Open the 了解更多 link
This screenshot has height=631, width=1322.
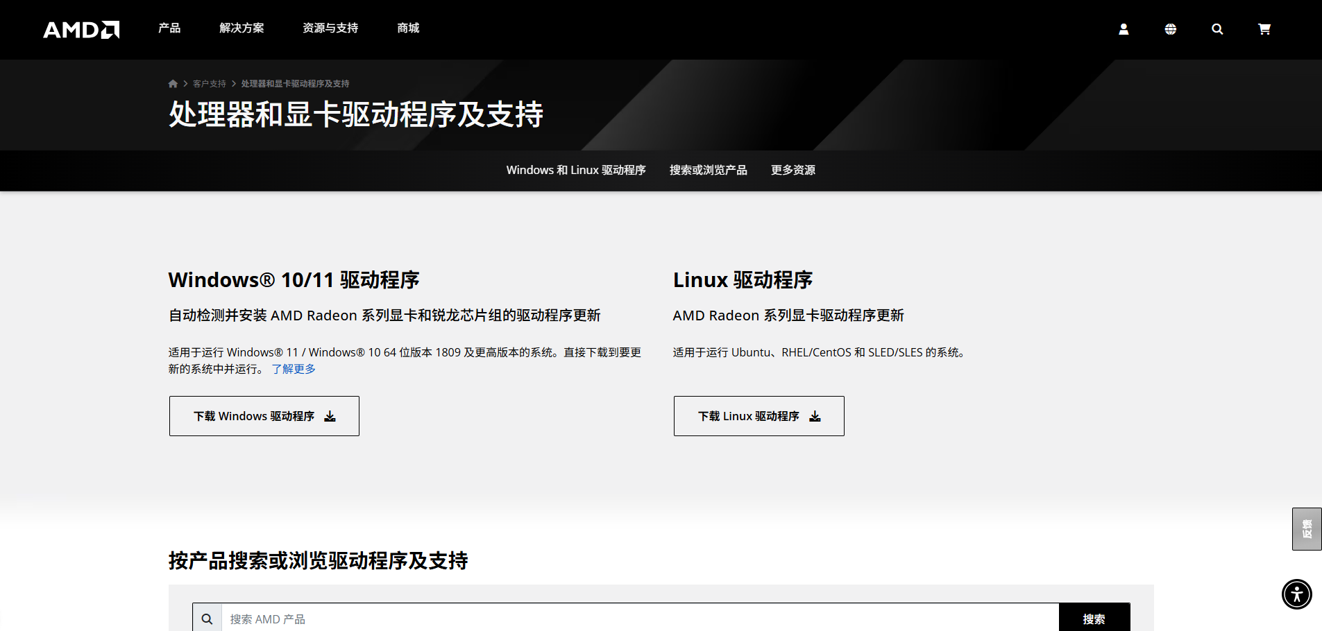pyautogui.click(x=293, y=369)
